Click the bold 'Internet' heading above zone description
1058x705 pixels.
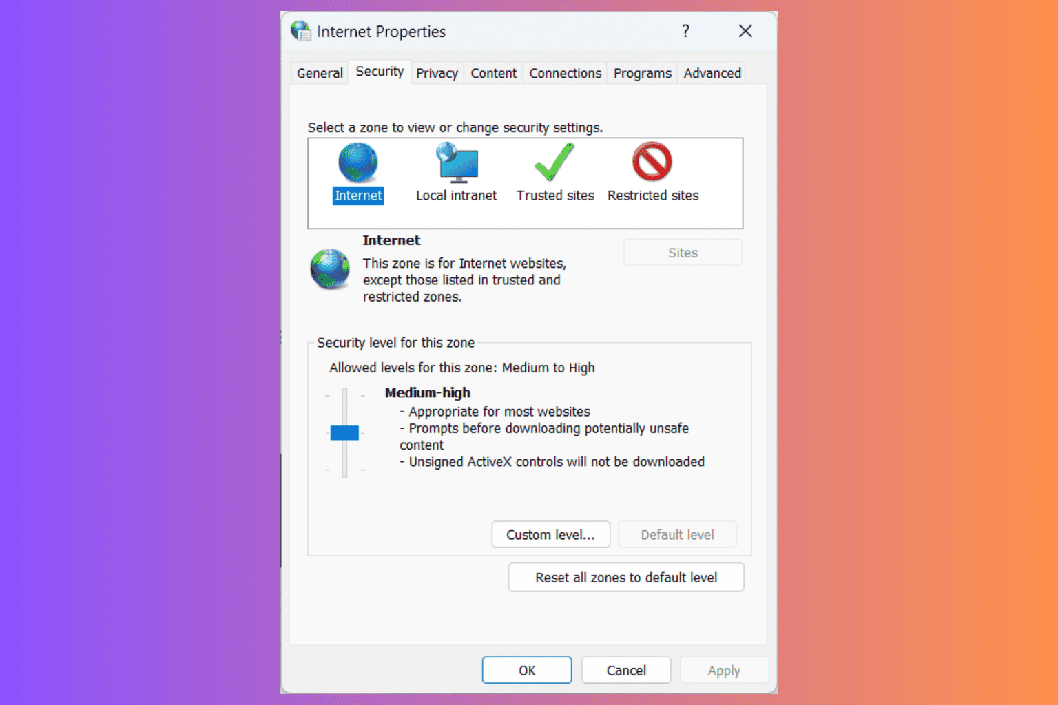[391, 240]
